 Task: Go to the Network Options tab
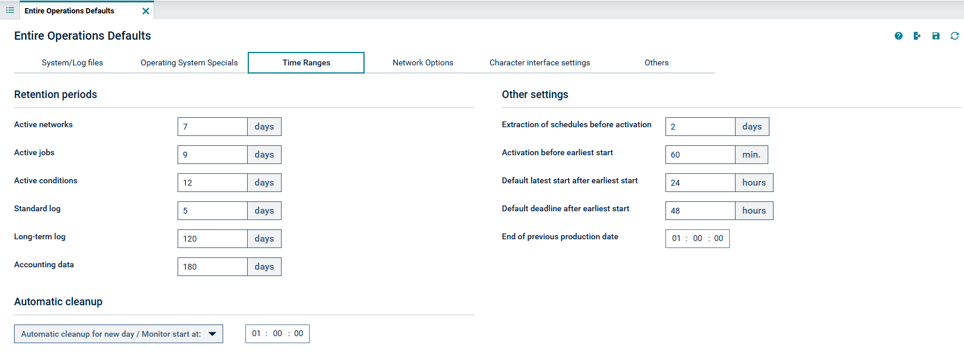[423, 62]
